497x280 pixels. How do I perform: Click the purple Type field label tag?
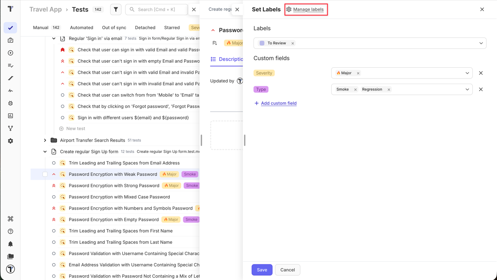click(x=261, y=89)
